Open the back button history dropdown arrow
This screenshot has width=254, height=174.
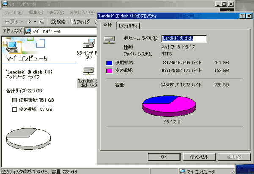coord(22,22)
